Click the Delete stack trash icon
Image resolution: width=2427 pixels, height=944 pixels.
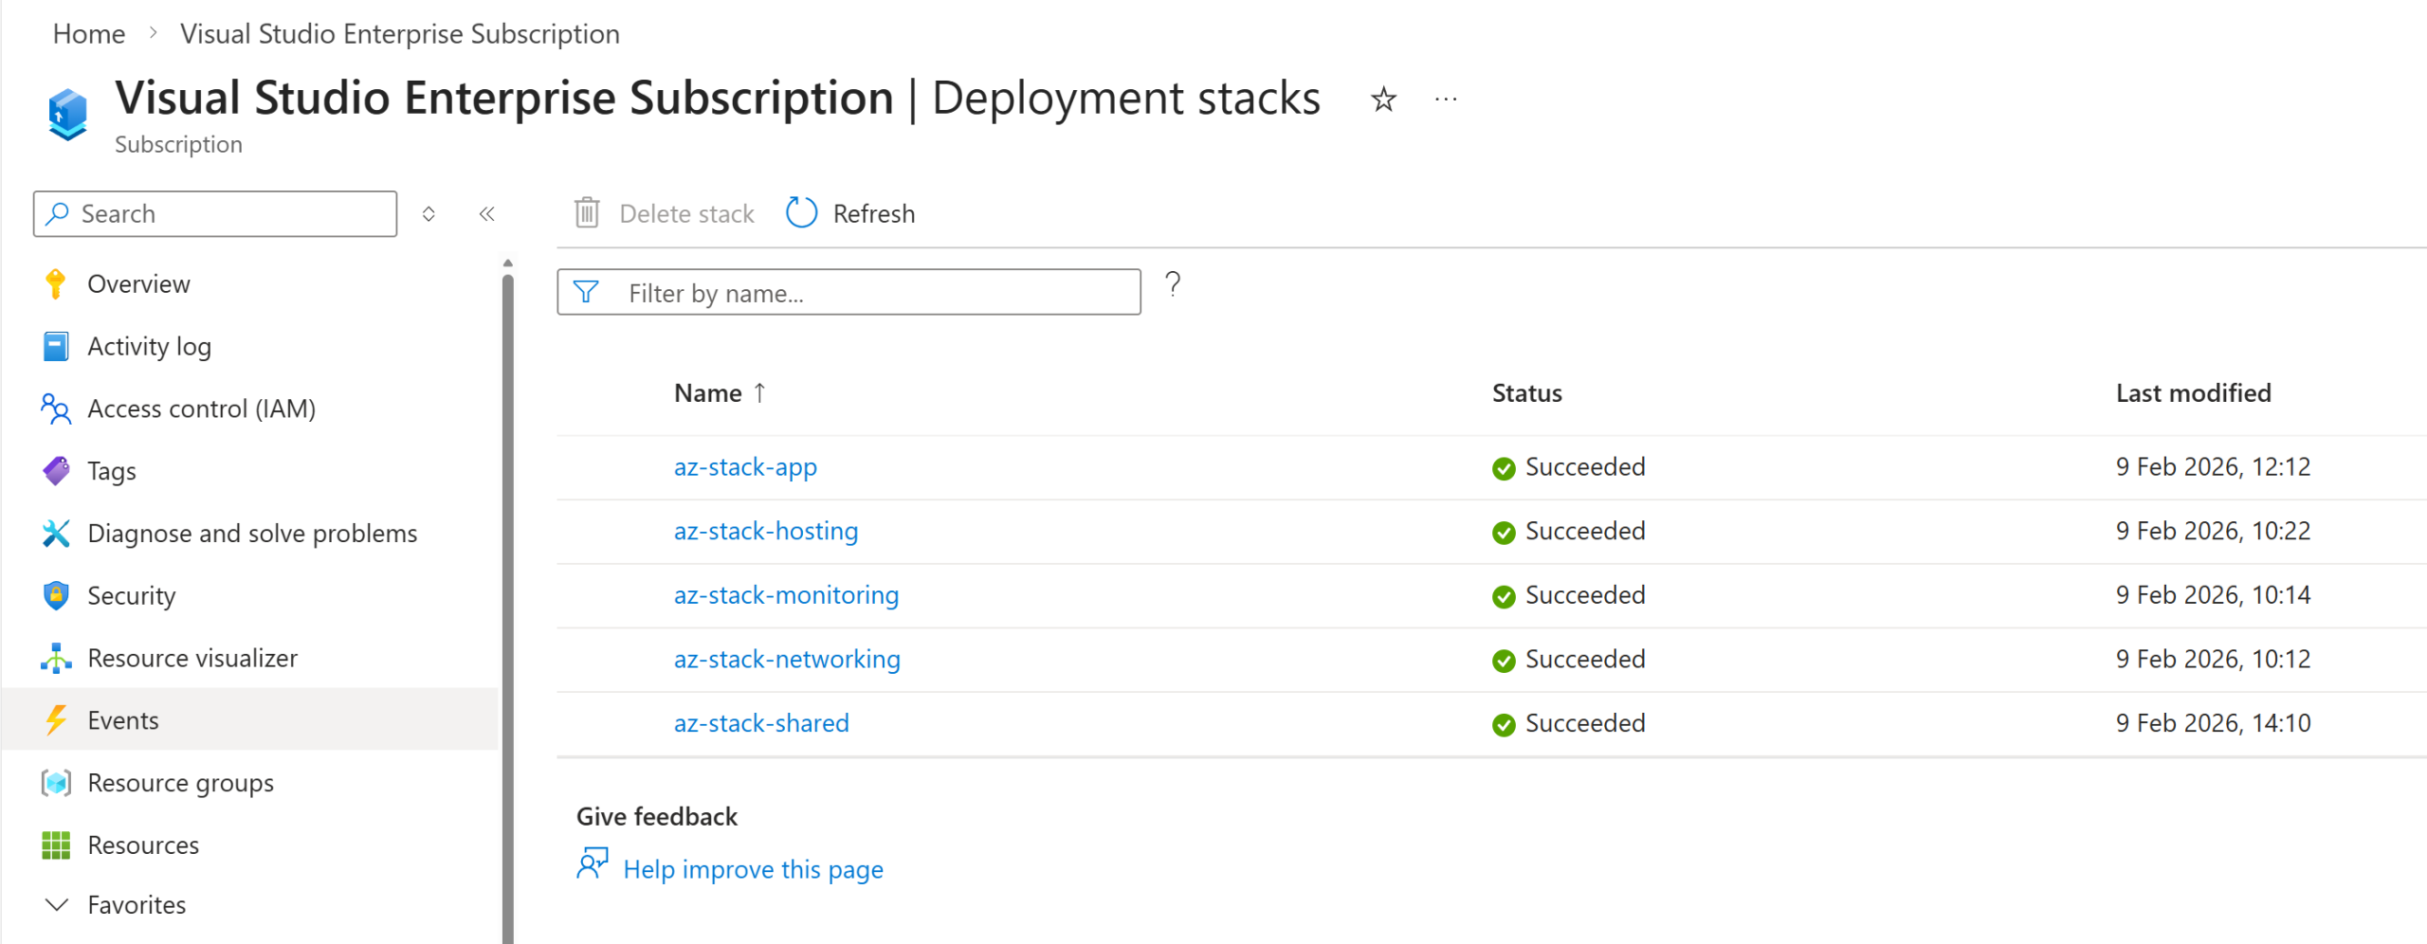pos(587,213)
